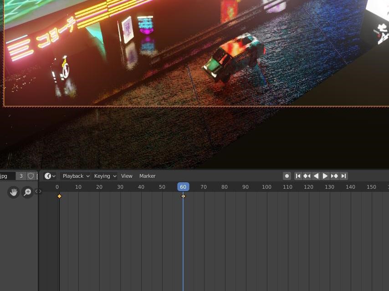Play the animation in reverse

tap(316, 176)
